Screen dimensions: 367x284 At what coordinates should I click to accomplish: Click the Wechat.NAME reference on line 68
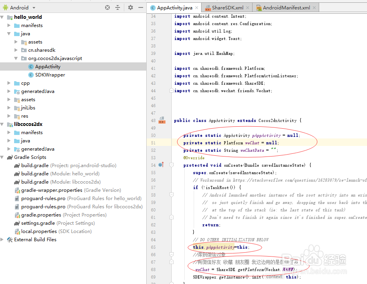tap(280, 269)
